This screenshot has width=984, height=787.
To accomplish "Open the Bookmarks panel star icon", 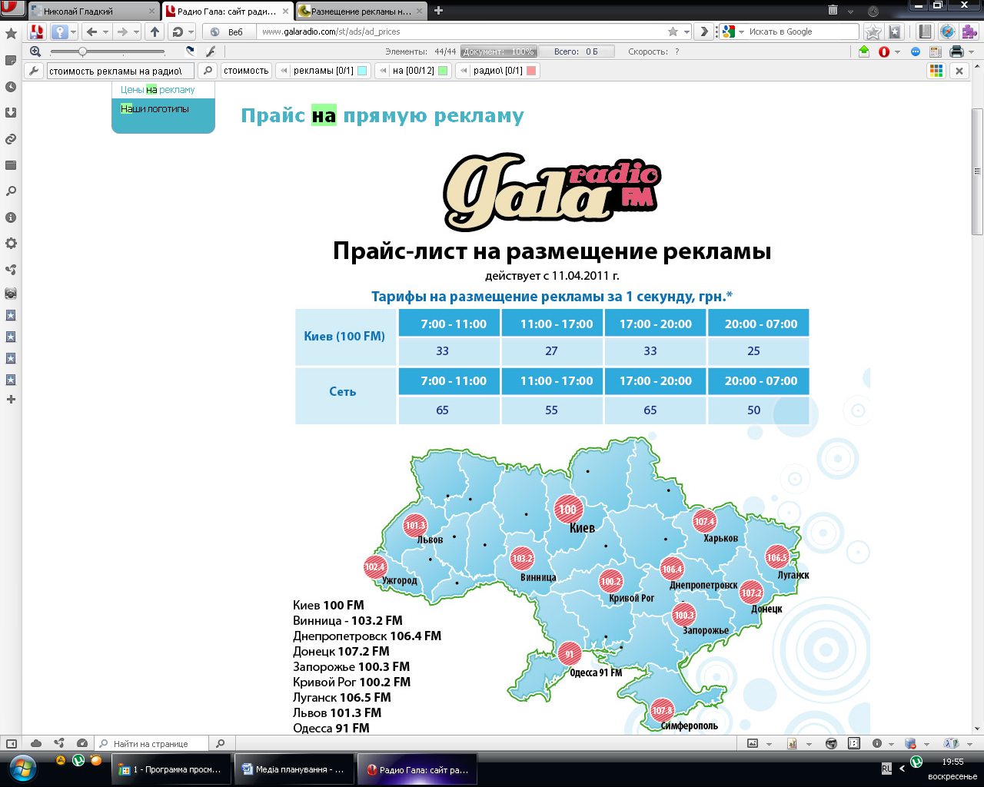I will click(x=11, y=34).
